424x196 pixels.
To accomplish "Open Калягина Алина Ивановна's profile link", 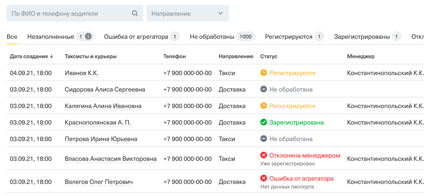I will tap(103, 106).
